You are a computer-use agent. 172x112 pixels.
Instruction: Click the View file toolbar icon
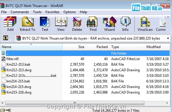point(61,24)
